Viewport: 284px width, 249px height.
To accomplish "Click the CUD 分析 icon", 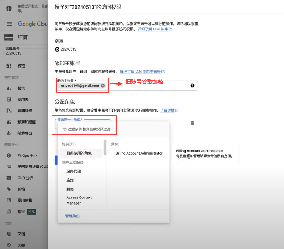I will [x=8, y=178].
